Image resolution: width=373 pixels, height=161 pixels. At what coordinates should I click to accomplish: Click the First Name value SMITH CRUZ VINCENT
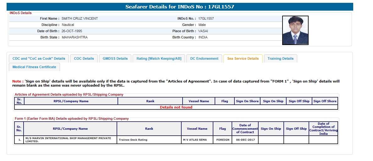point(80,19)
